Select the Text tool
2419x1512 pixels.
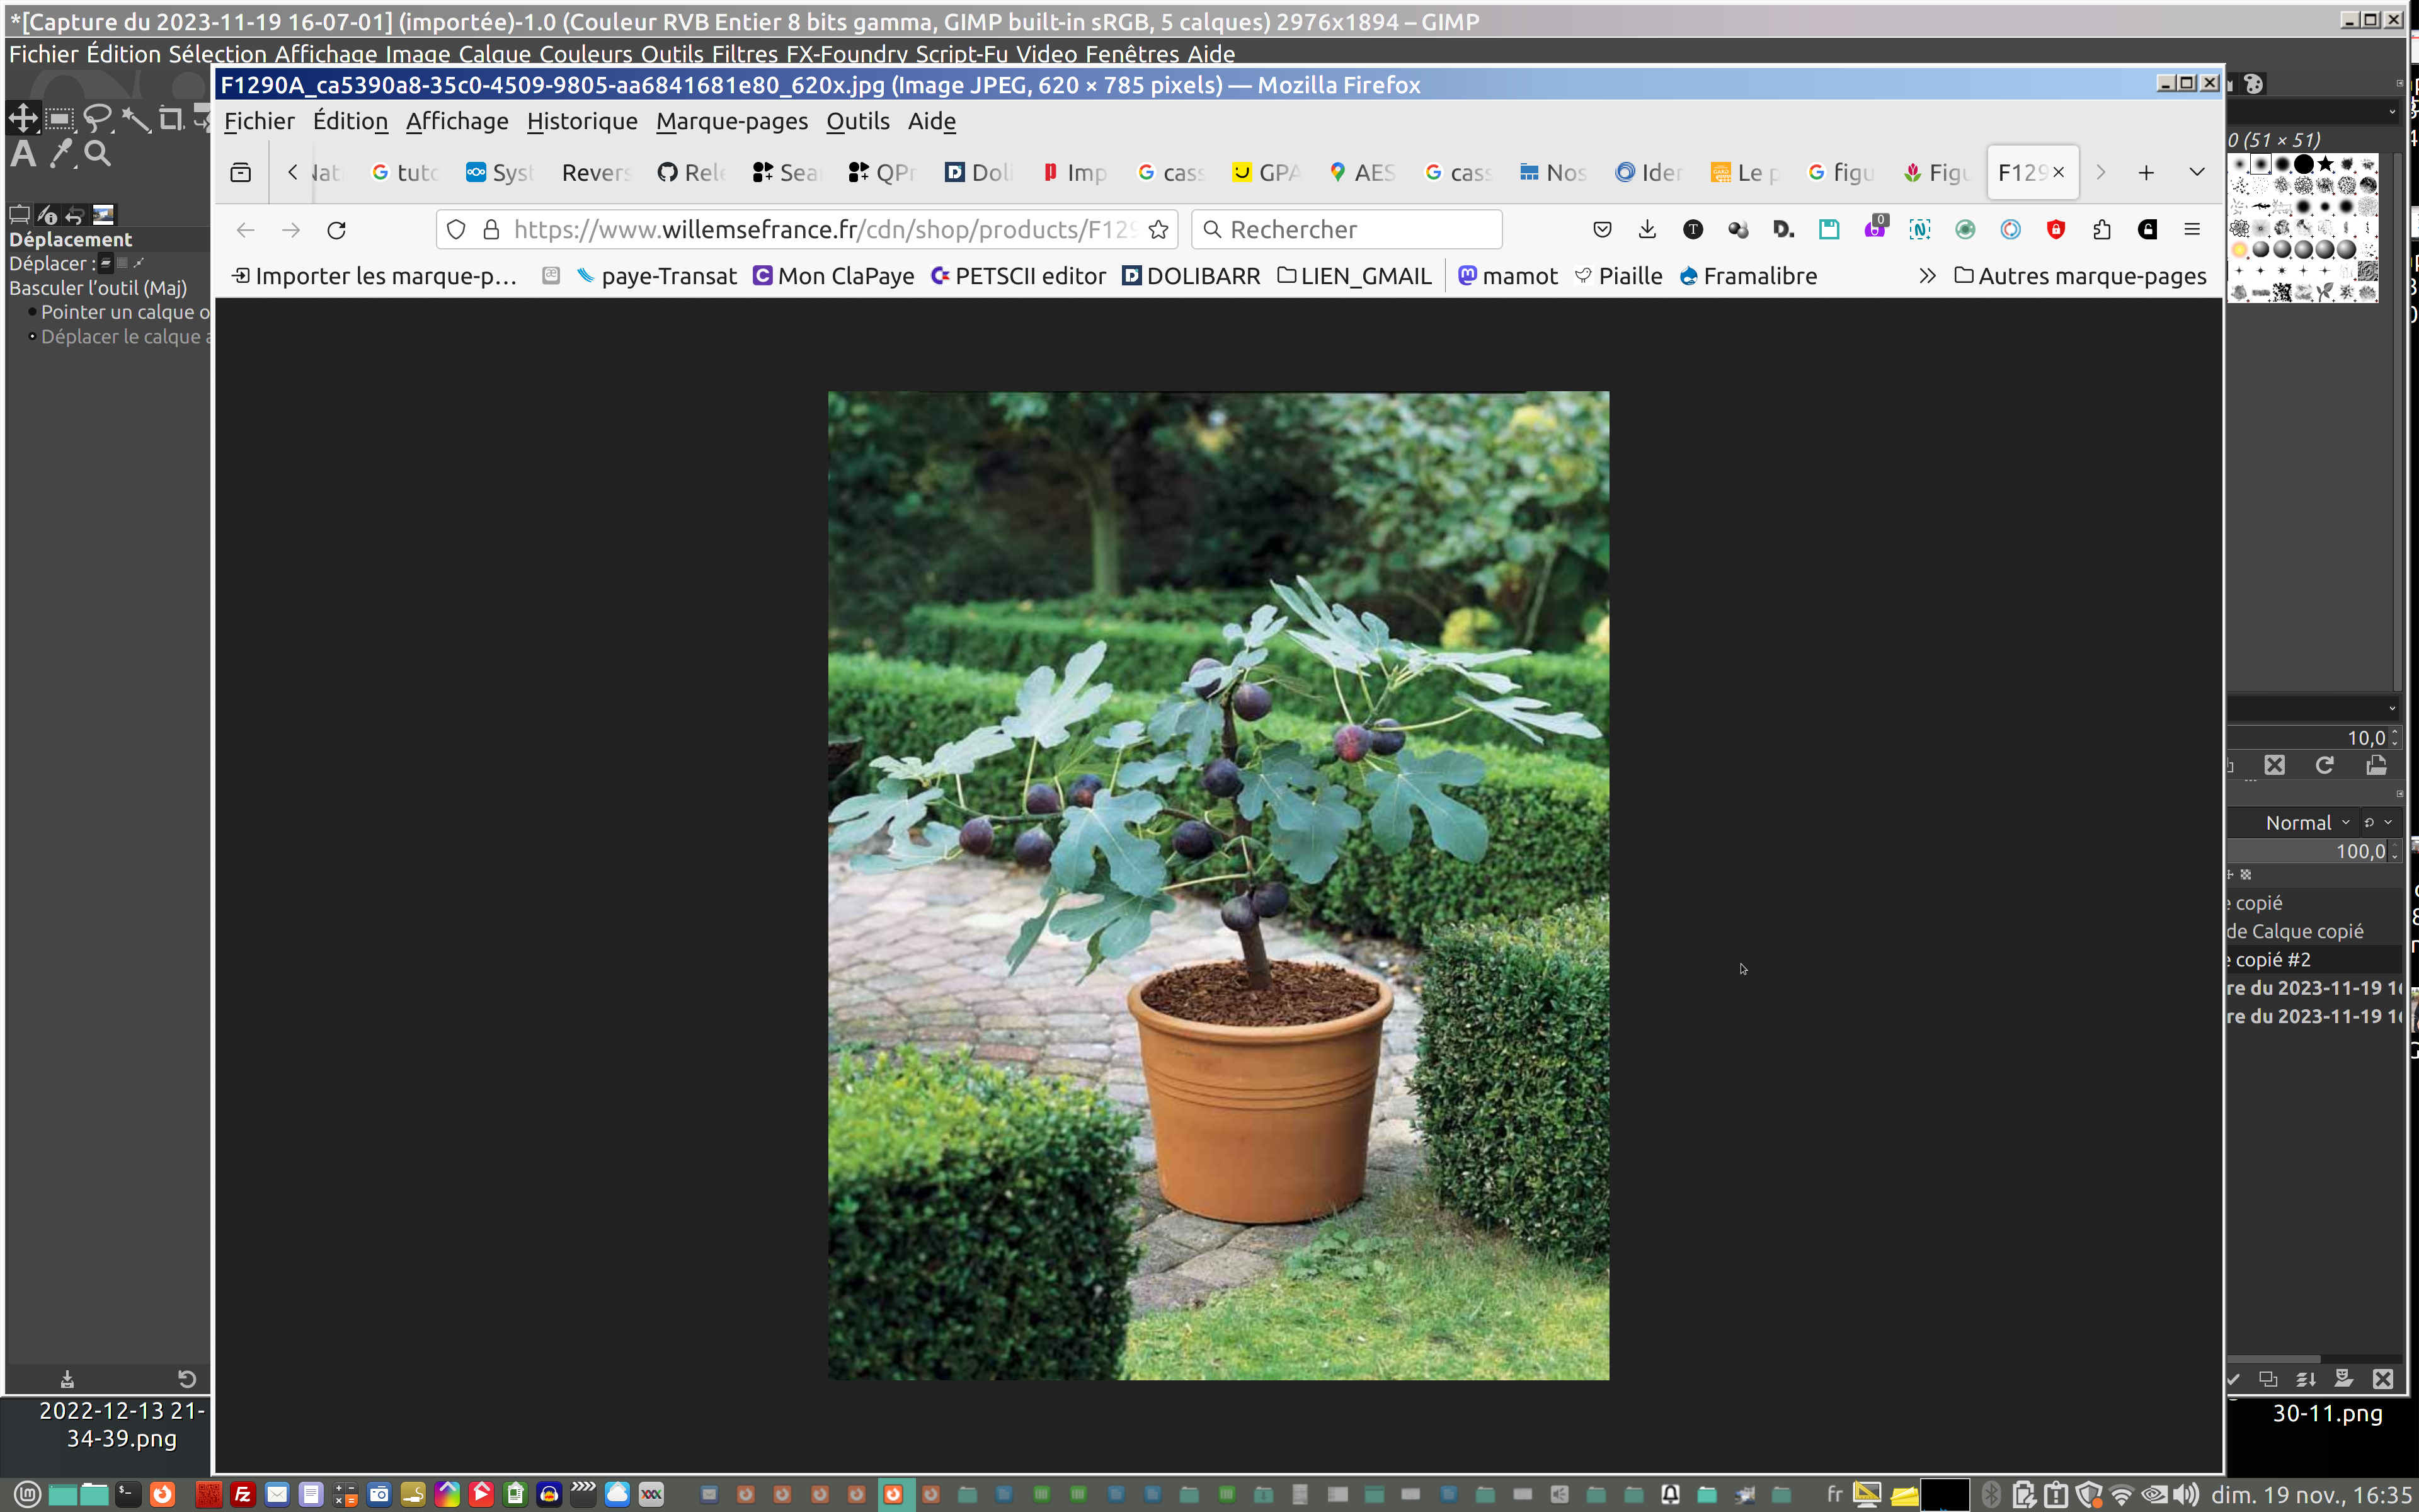pos(23,154)
